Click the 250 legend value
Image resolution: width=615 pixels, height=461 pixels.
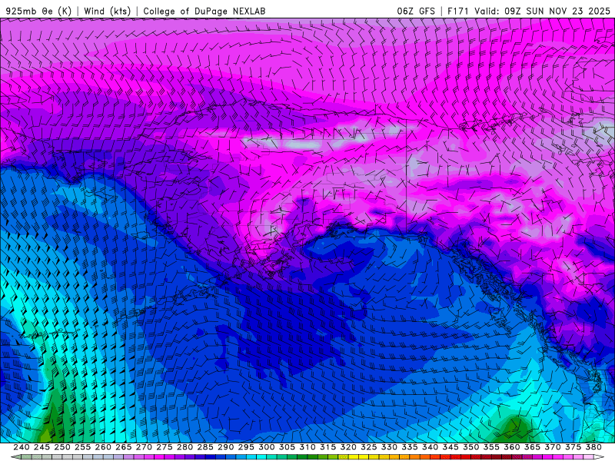click(62, 447)
